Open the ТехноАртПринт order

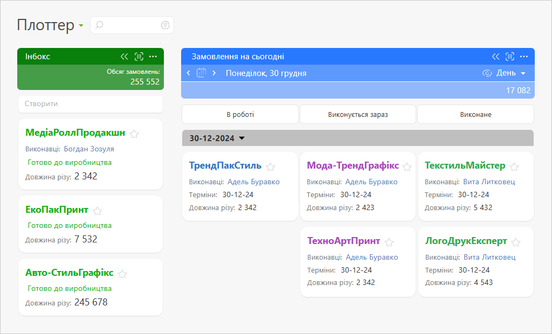click(x=343, y=241)
